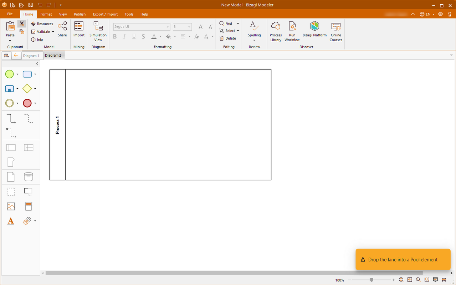The height and width of the screenshot is (285, 456).
Task: Open the Process Library
Action: [x=276, y=31]
